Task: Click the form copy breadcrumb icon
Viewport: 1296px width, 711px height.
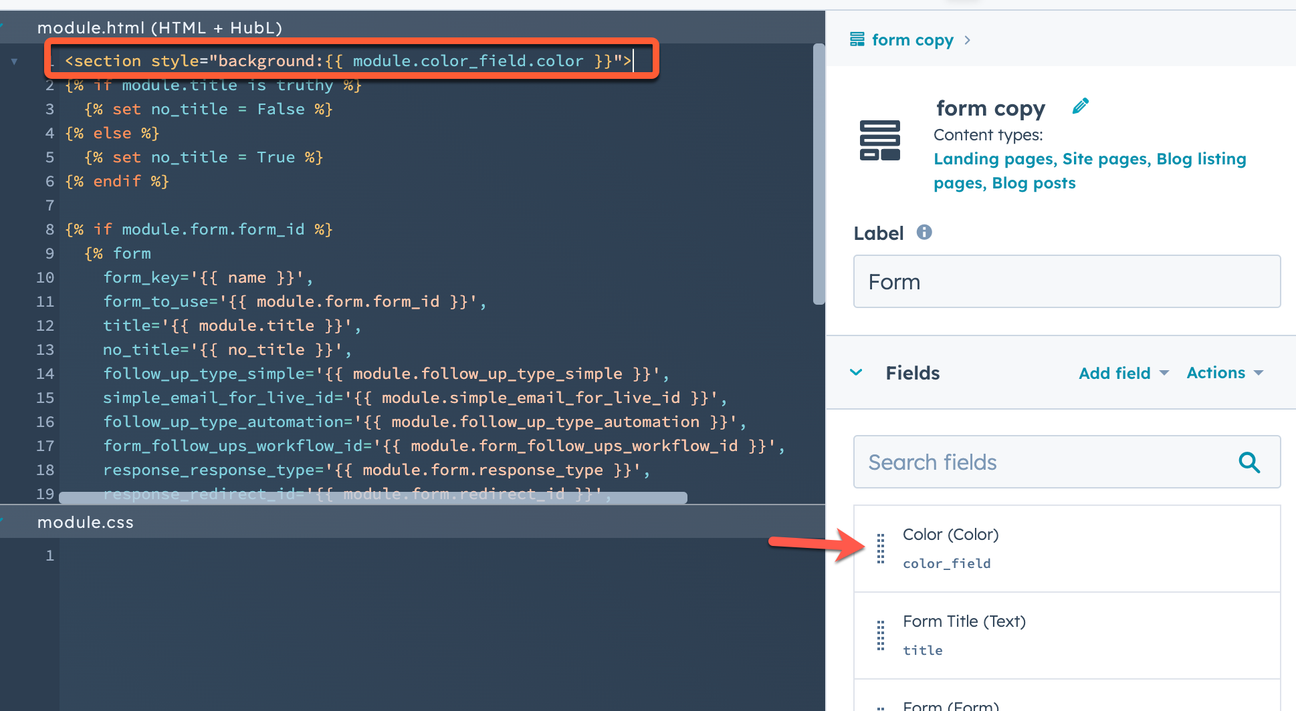Action: [x=857, y=40]
